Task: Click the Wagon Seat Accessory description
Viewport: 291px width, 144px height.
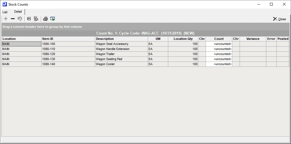Action: (121, 44)
